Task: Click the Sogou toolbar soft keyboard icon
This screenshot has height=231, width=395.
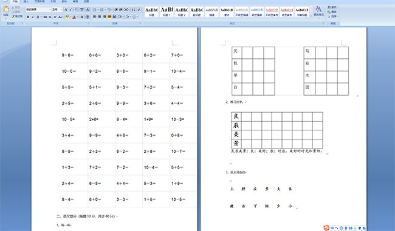Action: [x=351, y=228]
